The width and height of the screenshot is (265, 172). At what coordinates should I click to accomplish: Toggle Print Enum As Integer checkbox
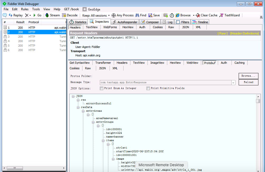[x=102, y=88]
